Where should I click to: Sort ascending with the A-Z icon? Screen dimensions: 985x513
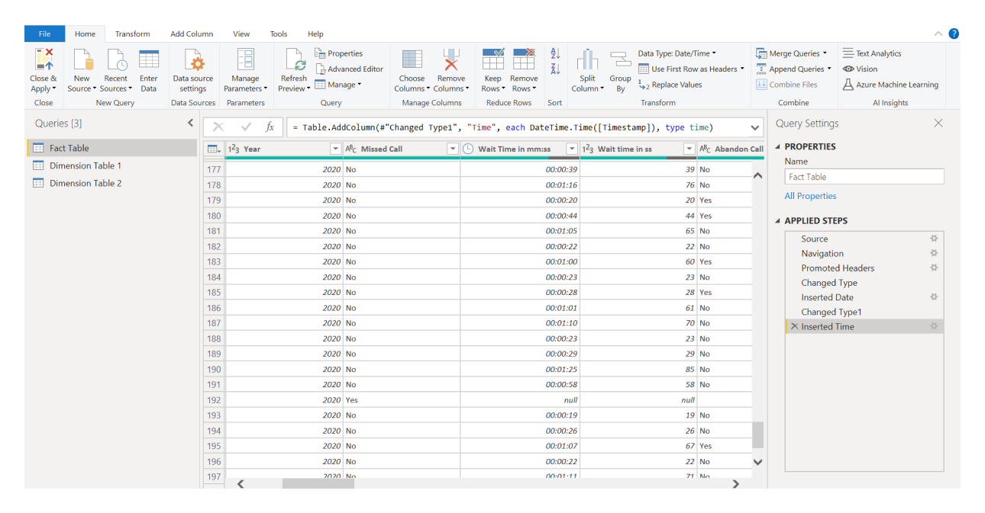click(555, 54)
